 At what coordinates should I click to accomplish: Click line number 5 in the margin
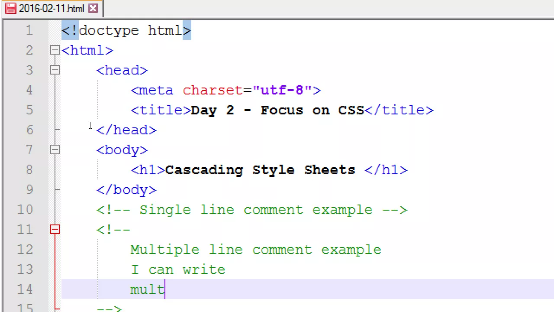[x=29, y=110]
